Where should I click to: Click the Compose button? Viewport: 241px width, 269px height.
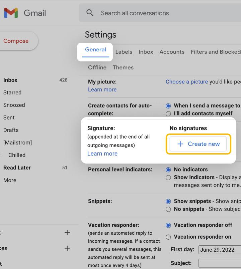pyautogui.click(x=16, y=41)
